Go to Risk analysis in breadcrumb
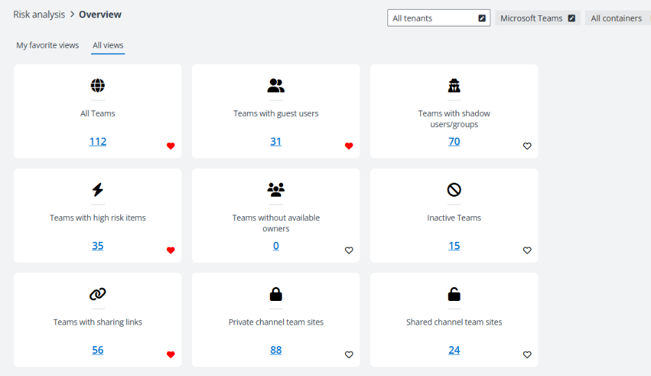 click(x=39, y=15)
